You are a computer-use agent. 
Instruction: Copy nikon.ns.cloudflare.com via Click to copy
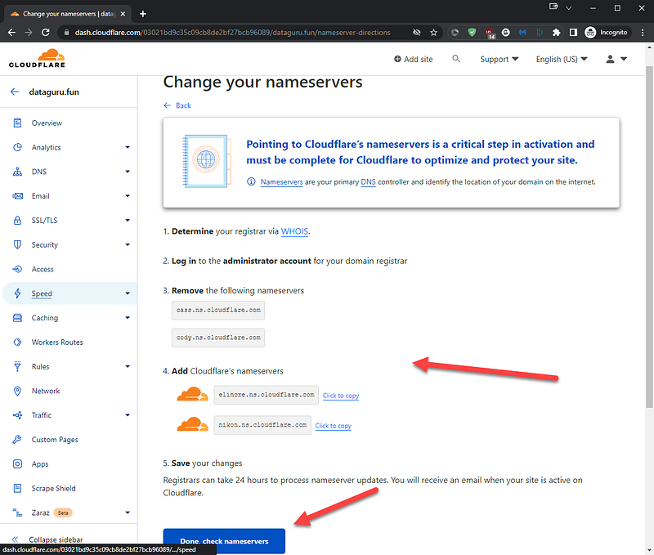tap(334, 425)
